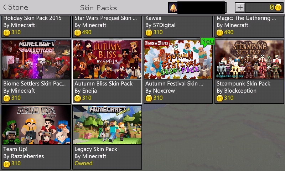Click the coin price icon for Team Up!
This screenshot has height=171, width=285.
[x=7, y=164]
